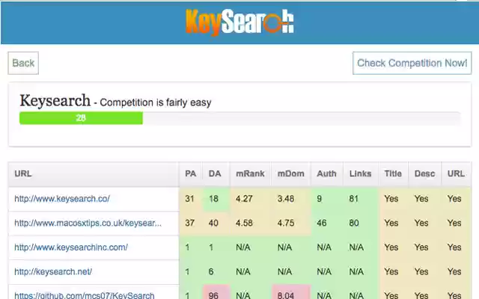The image size is (479, 299).
Task: Open the github.com/mcs07/KeySearch link
Action: [x=85, y=295]
